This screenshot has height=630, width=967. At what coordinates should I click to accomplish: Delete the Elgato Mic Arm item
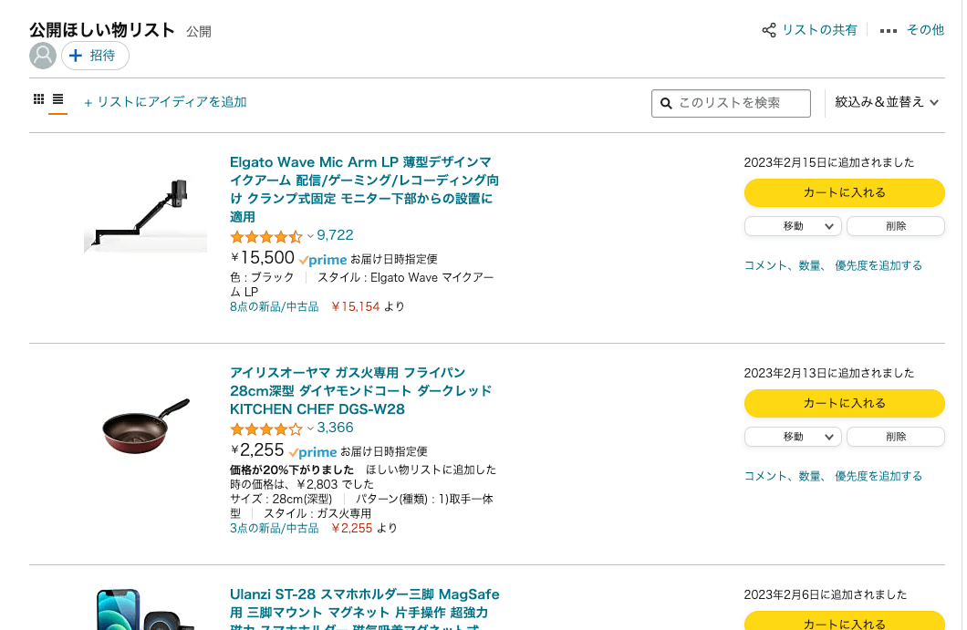click(896, 226)
